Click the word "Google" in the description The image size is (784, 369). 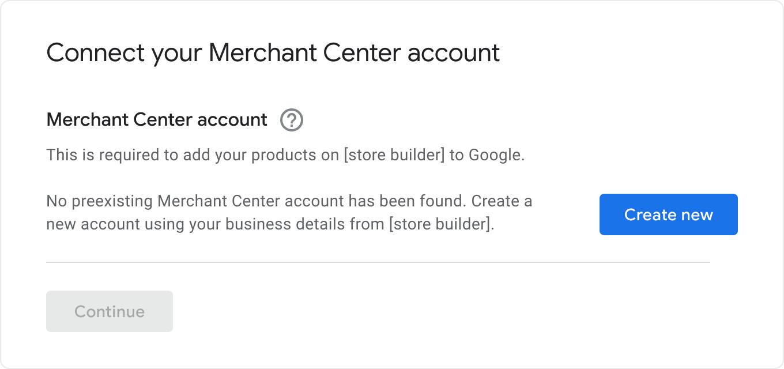pyautogui.click(x=495, y=155)
